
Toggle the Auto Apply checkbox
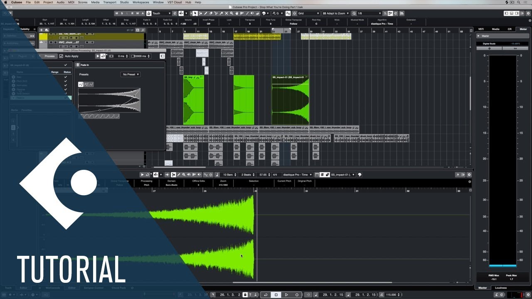[62, 56]
